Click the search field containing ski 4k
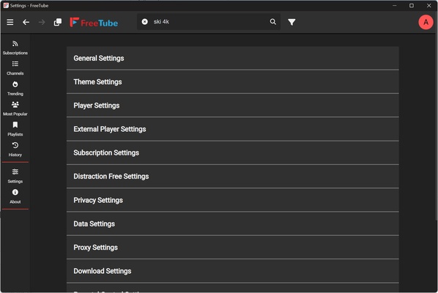 [209, 21]
